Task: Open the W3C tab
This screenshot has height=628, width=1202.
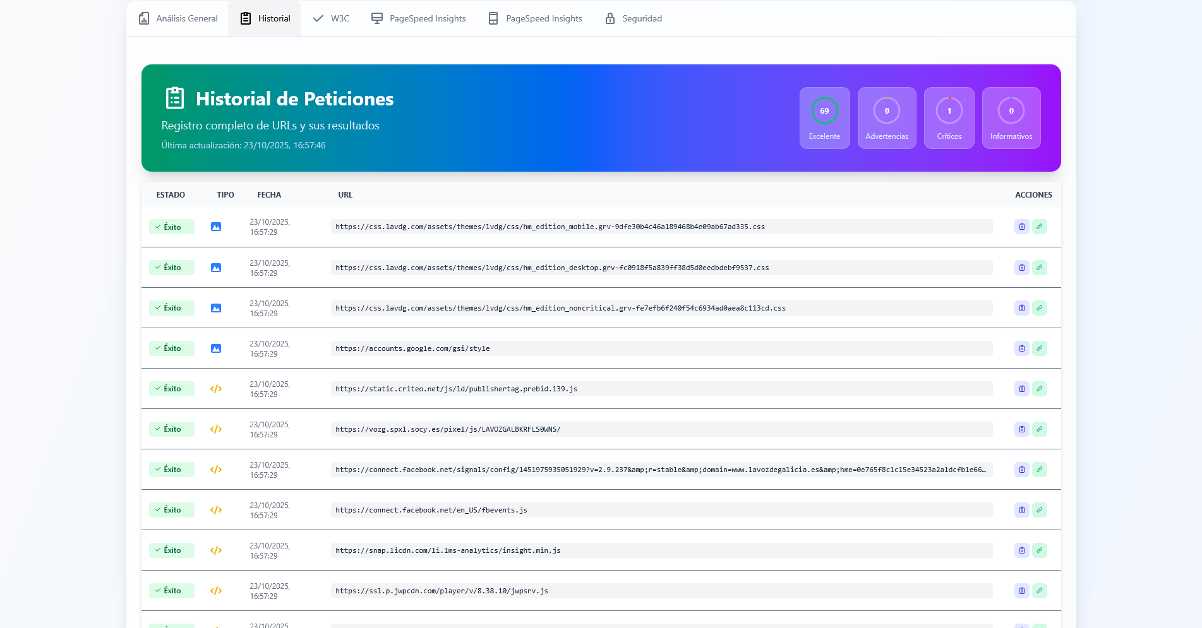Action: [x=331, y=18]
